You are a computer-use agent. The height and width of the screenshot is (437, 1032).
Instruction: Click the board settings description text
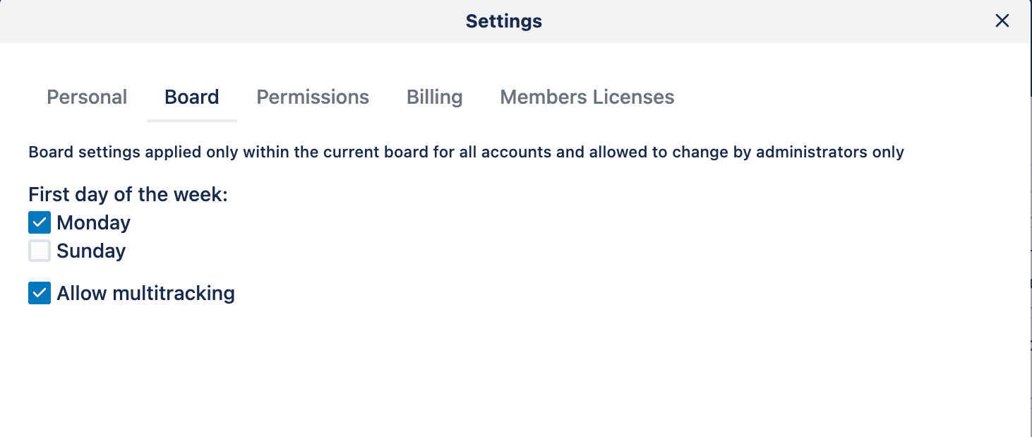point(465,152)
